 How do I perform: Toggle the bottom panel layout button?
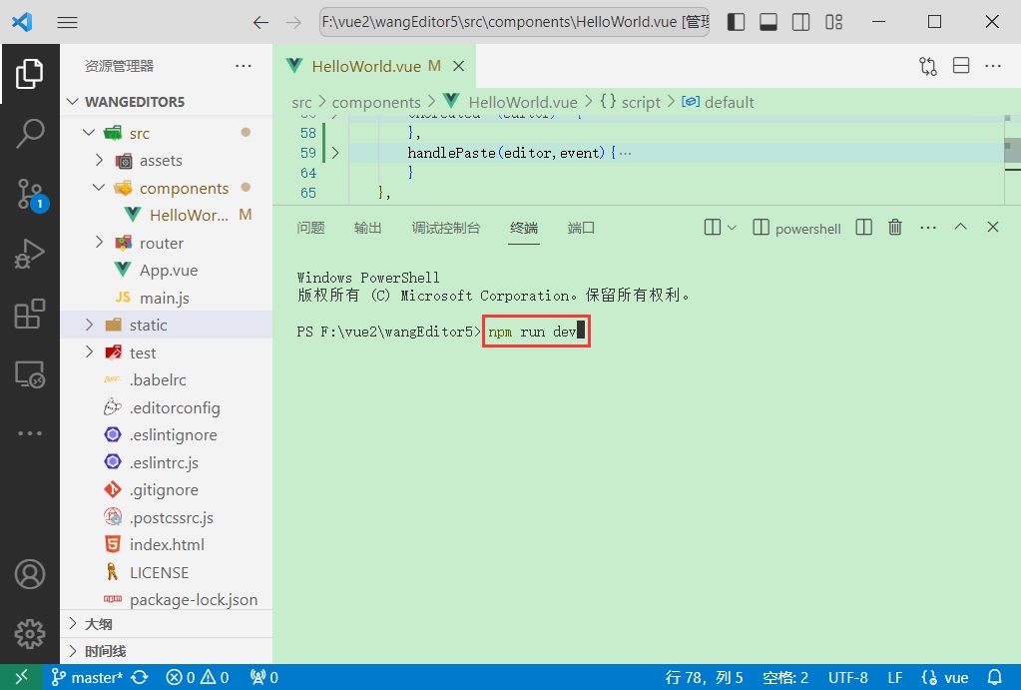pos(768,22)
